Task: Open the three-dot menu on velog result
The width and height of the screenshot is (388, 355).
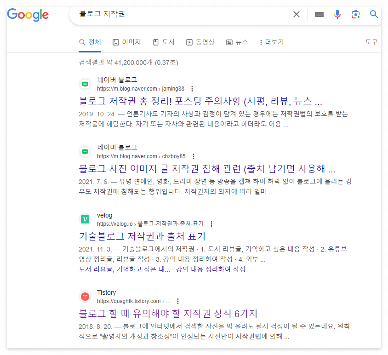Action: click(211, 223)
